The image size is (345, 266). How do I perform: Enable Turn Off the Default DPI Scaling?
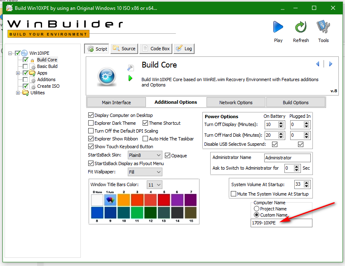click(91, 131)
